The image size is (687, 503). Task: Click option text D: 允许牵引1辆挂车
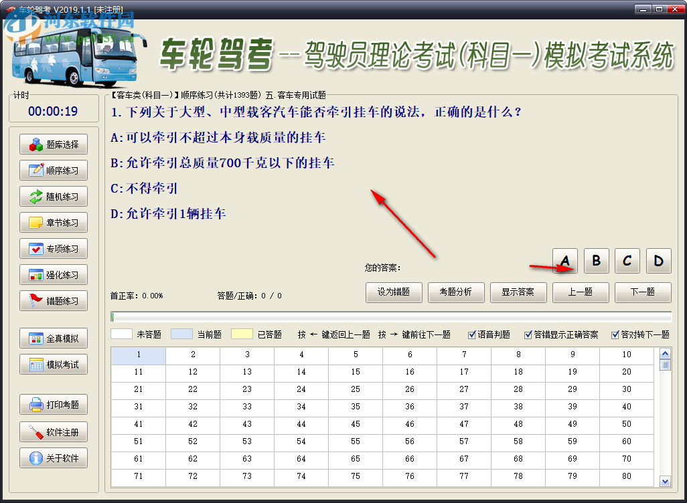168,214
